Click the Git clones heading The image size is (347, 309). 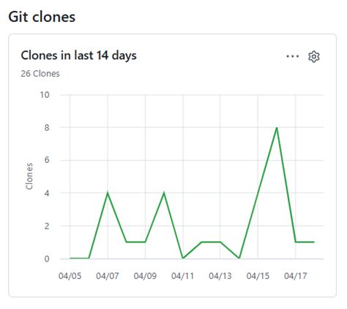(x=42, y=17)
